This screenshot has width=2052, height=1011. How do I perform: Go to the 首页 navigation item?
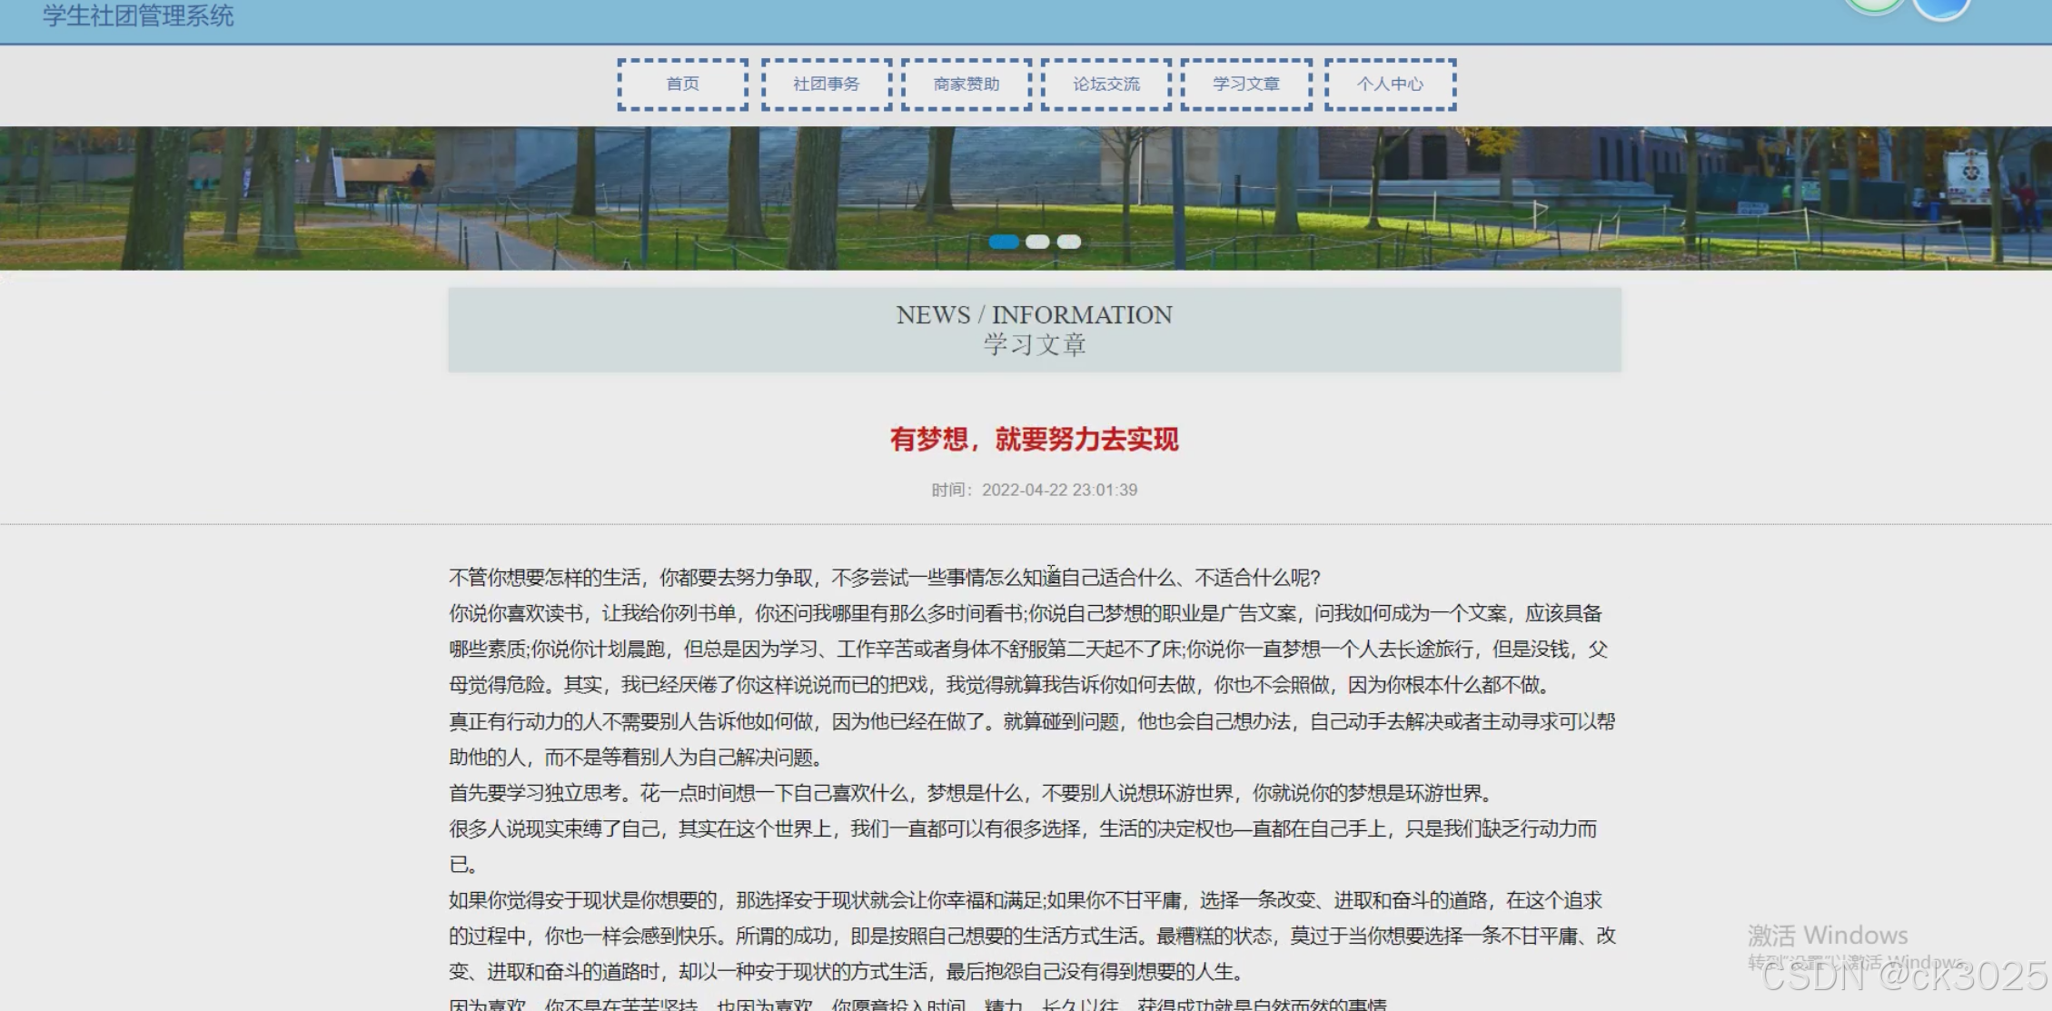point(682,84)
